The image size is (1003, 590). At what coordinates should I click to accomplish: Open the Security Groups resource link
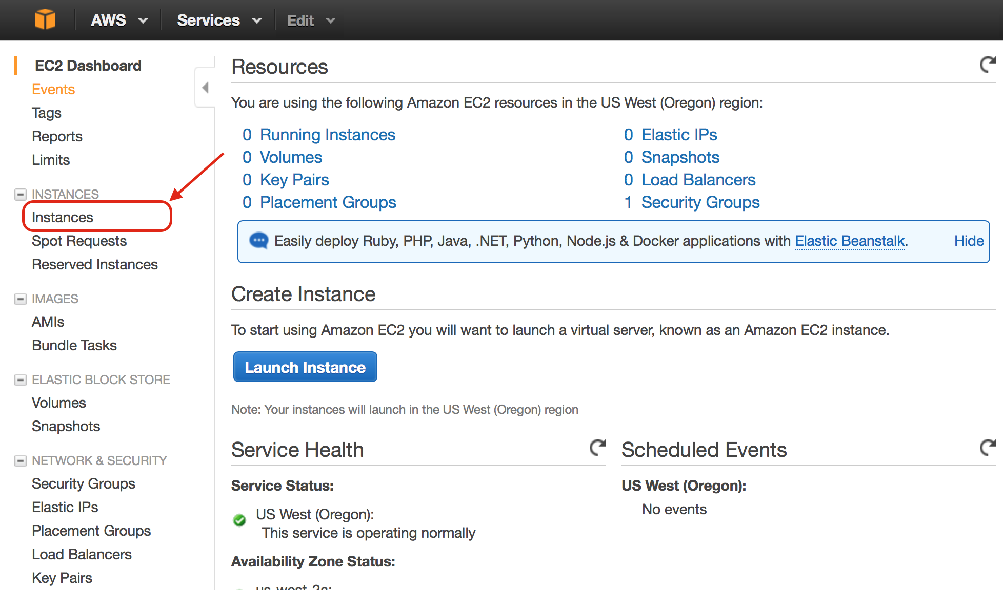[x=700, y=202]
